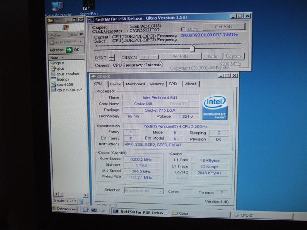Open the Edition menu
Screen dimensions: 307x230
[72, 35]
